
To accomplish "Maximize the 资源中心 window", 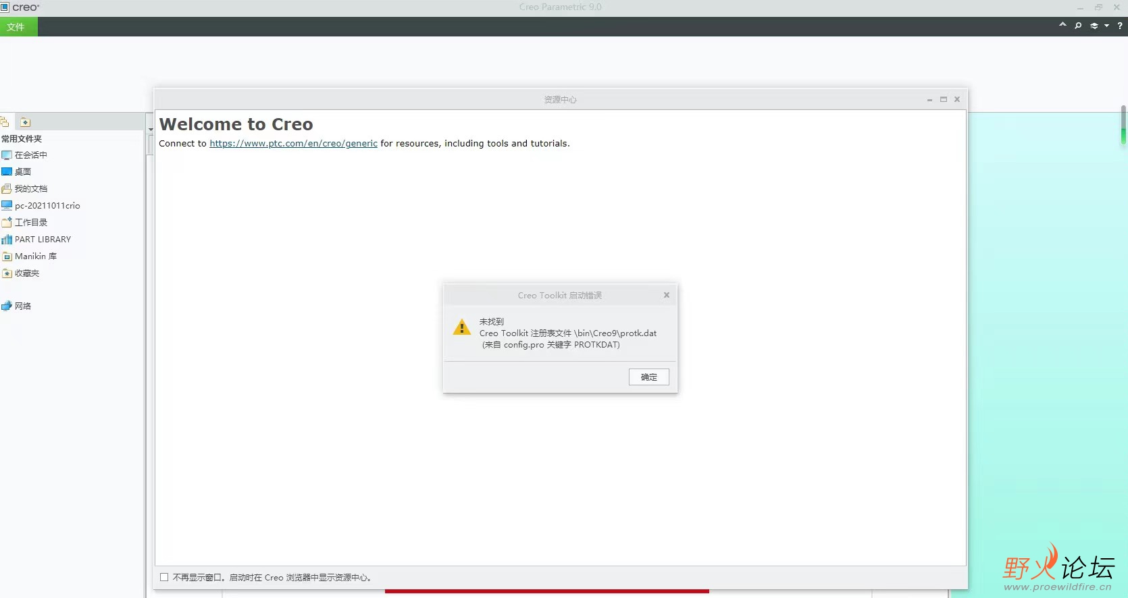I will click(x=944, y=99).
